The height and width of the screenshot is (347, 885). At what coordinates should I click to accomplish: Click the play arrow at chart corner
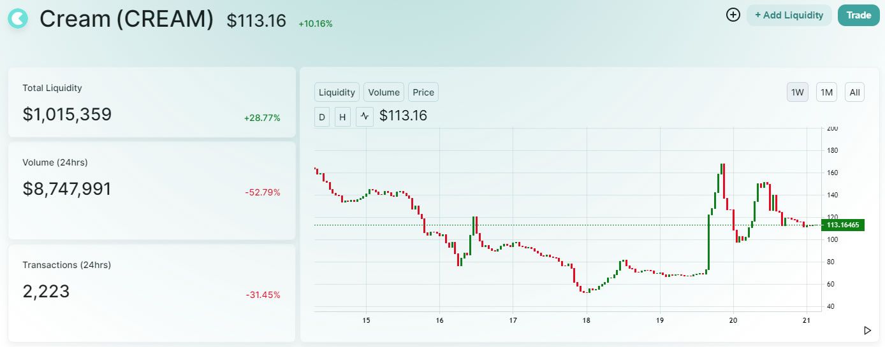click(x=867, y=330)
